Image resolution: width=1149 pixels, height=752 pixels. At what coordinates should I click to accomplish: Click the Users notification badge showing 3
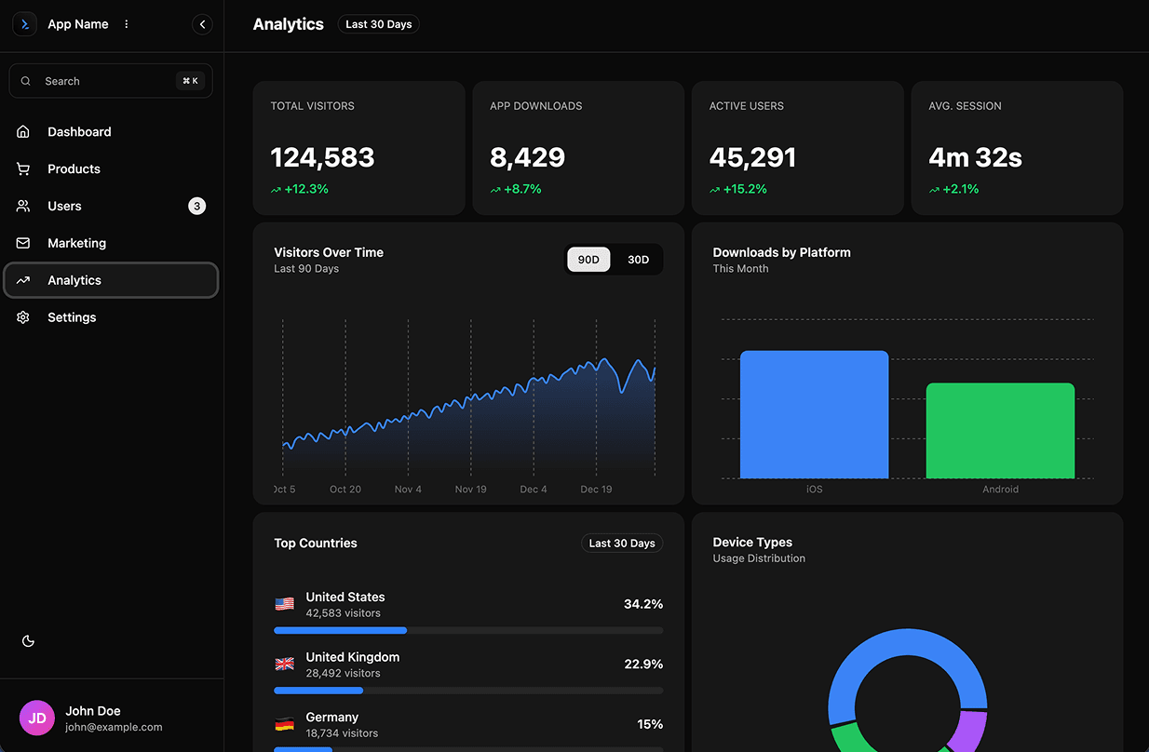pyautogui.click(x=196, y=206)
